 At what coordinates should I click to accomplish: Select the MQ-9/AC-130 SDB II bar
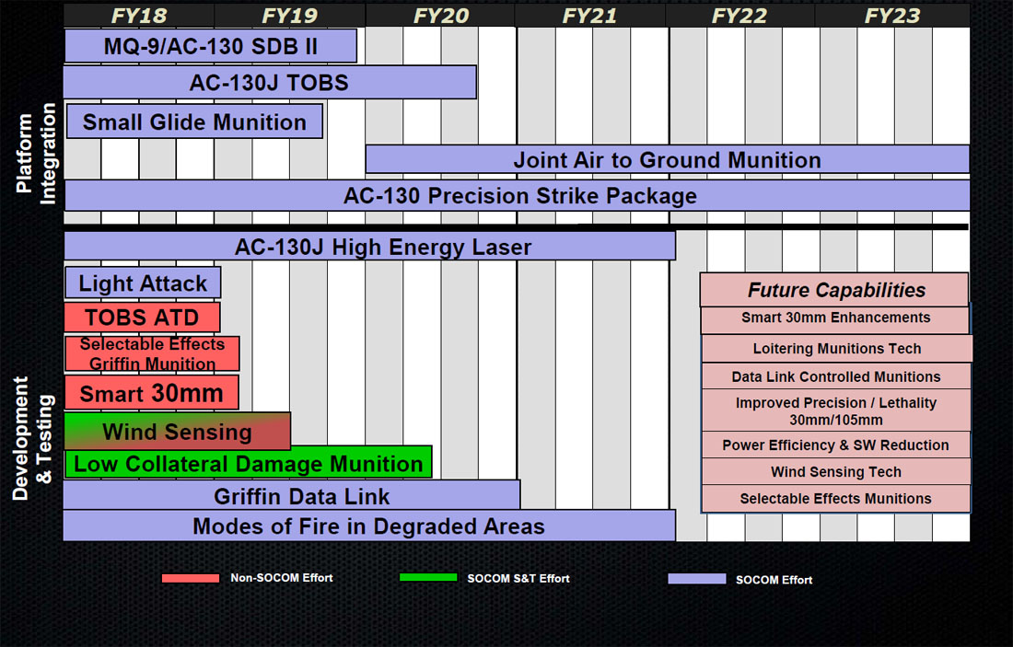(x=211, y=46)
